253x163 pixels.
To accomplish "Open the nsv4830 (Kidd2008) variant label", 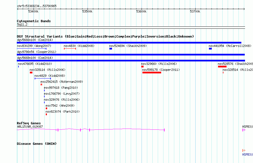I will (79, 46).
